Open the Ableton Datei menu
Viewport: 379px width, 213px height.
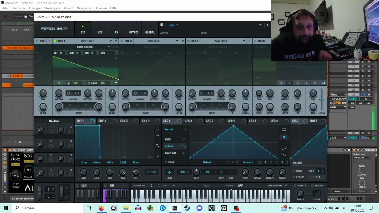tap(5, 8)
